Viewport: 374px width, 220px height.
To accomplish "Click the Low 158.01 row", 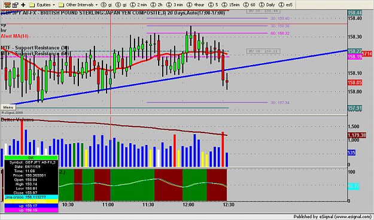I will pos(31,188).
